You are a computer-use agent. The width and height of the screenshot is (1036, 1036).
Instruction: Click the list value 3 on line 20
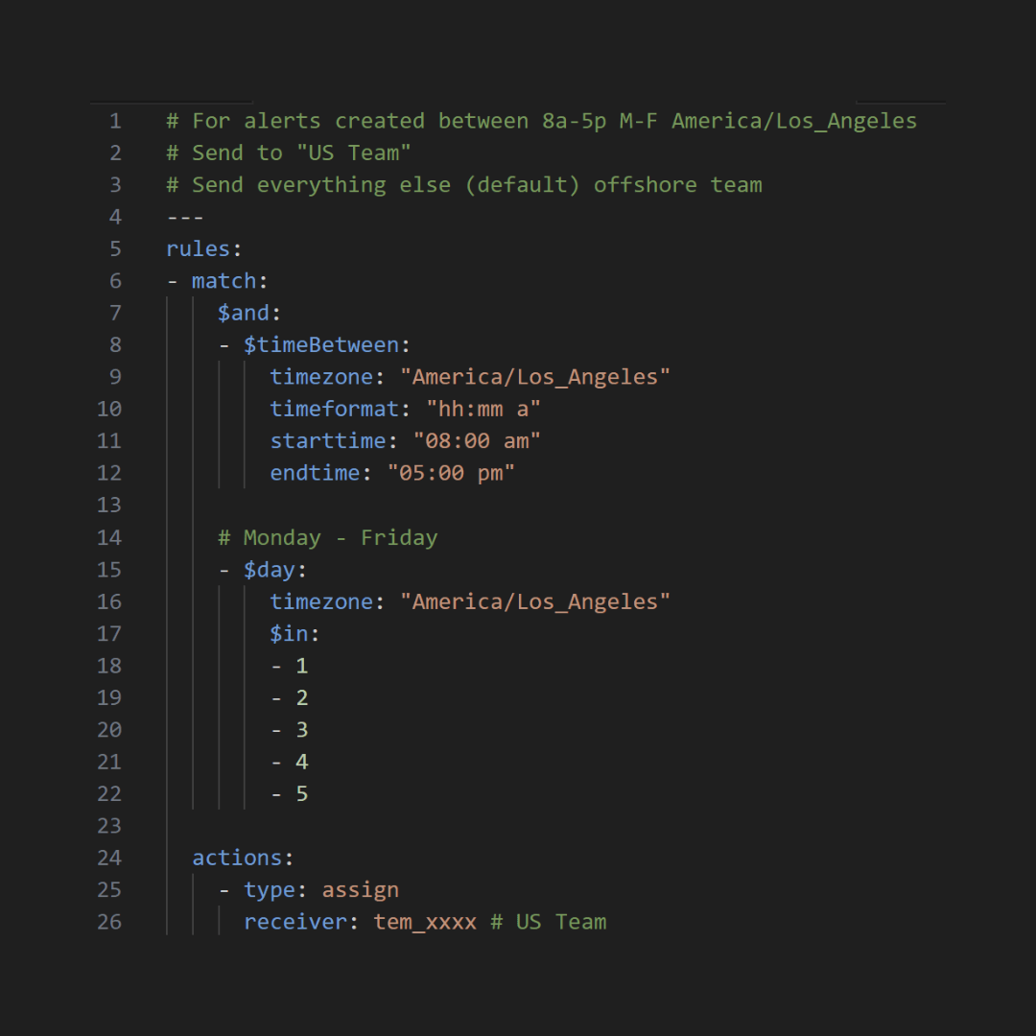click(x=301, y=730)
